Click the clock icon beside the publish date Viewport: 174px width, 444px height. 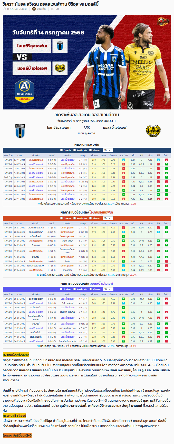pos(4,9)
